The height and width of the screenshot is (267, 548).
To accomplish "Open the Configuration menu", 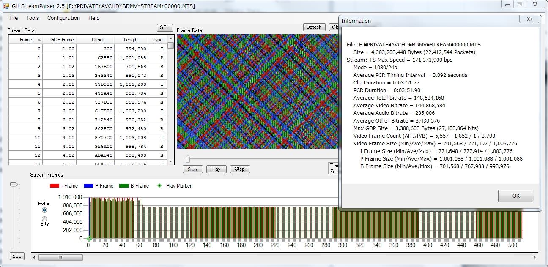I will click(x=63, y=18).
